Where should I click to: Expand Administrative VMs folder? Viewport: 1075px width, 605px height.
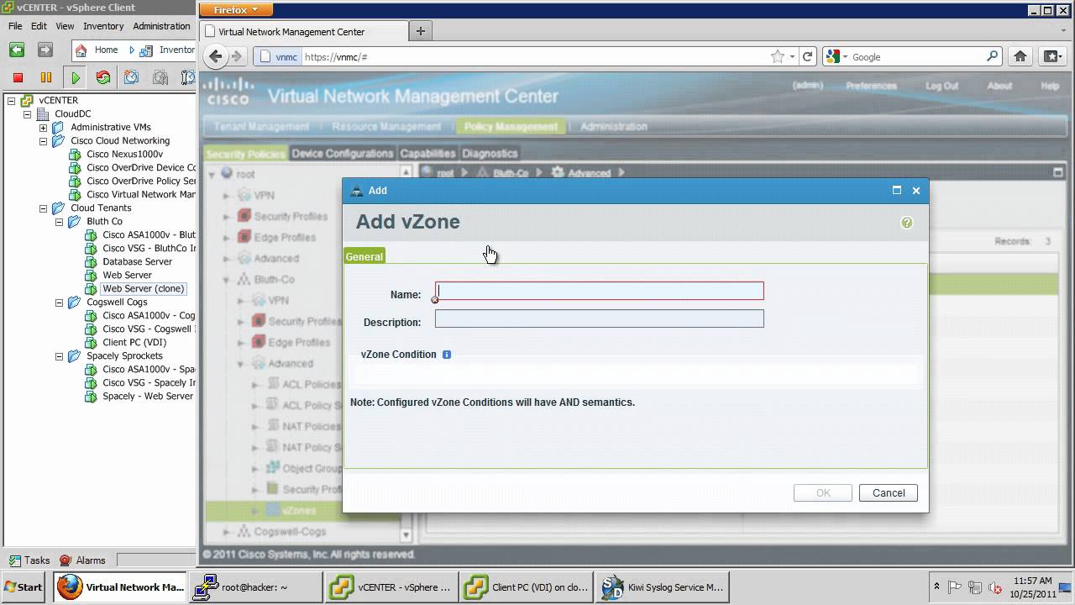(44, 128)
